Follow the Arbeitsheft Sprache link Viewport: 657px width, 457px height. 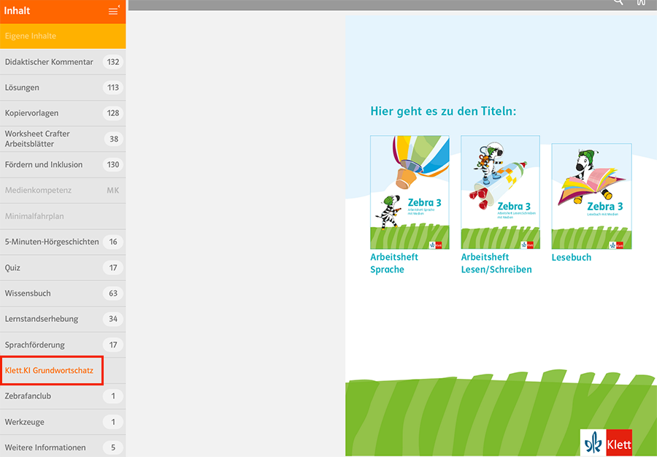[x=394, y=263]
